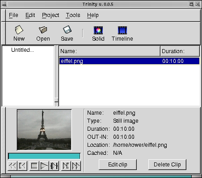The image size is (202, 178).
Task: Open the Project menu
Action: (50, 15)
